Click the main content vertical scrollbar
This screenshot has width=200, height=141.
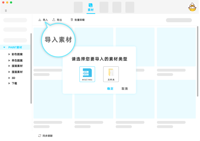197,61
